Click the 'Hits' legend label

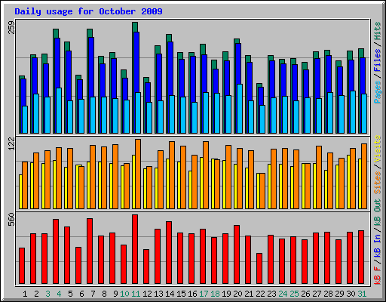click(x=377, y=31)
